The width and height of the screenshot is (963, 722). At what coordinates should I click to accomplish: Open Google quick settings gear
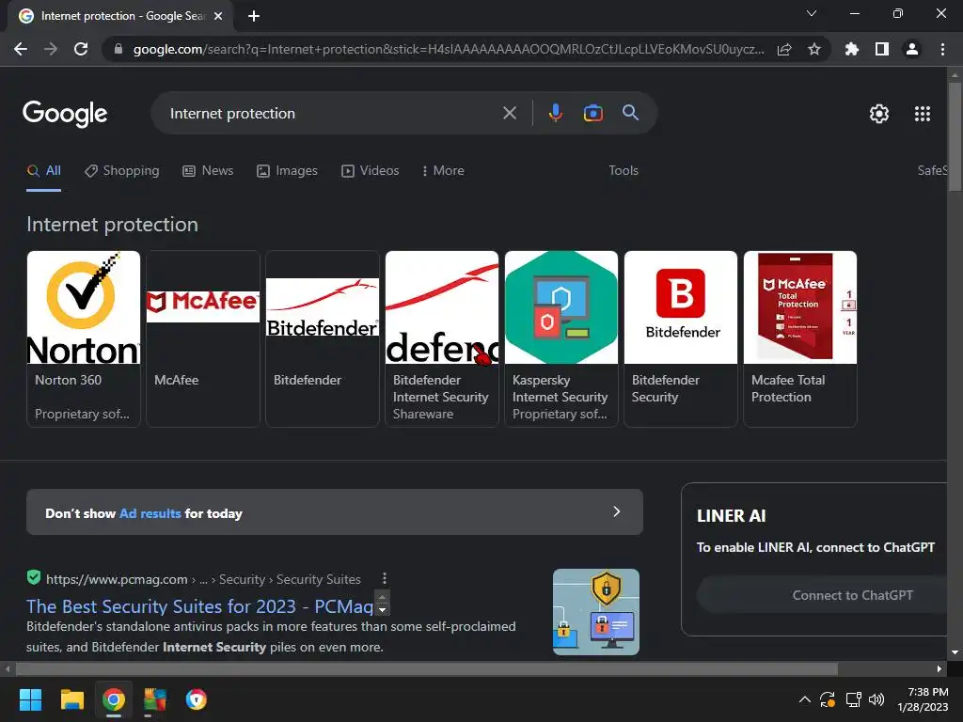coord(879,114)
